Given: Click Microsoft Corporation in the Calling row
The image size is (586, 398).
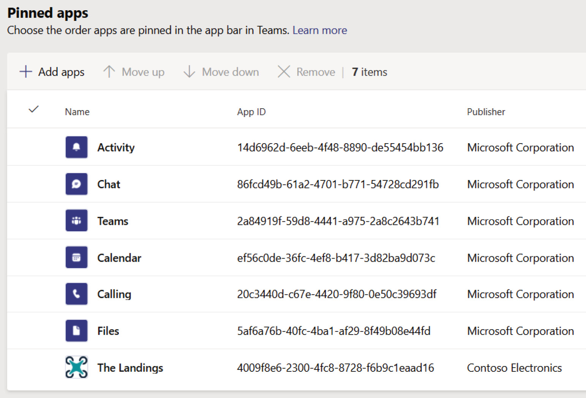Looking at the screenshot, I should (520, 294).
